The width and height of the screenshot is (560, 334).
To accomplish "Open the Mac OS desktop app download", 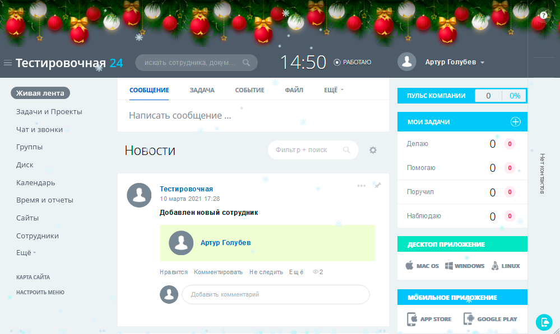I will [422, 266].
